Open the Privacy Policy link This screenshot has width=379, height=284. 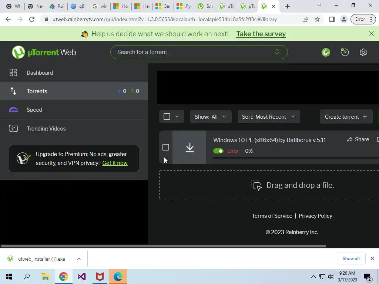315,216
